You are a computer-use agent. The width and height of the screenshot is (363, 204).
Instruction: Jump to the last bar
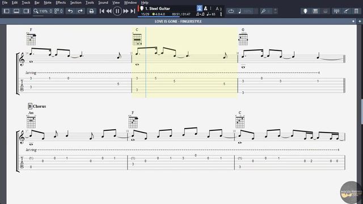pos(133,11)
